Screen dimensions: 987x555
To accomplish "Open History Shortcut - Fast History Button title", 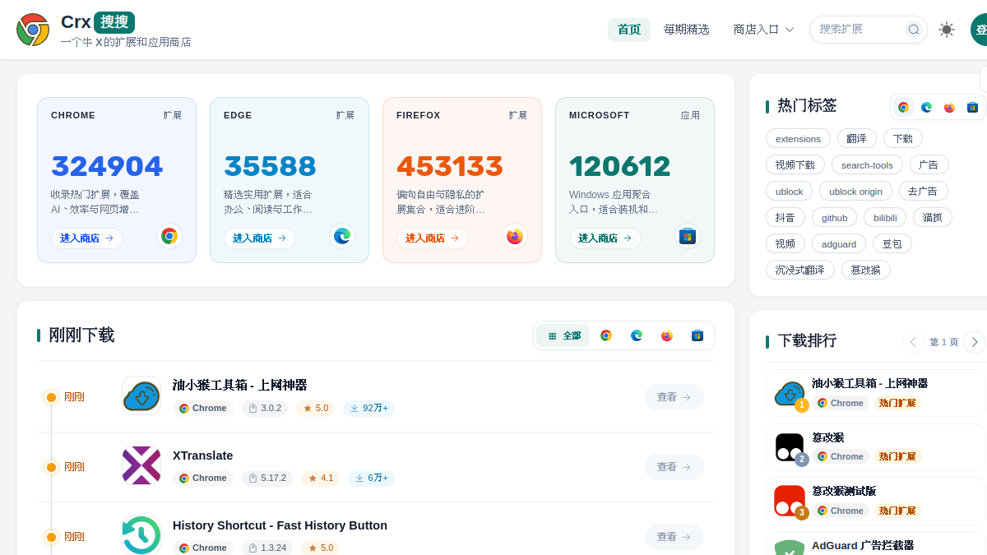I will 280,525.
